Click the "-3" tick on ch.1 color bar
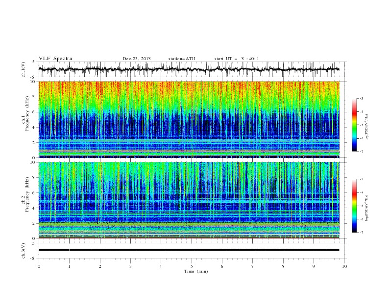 tap(361, 98)
